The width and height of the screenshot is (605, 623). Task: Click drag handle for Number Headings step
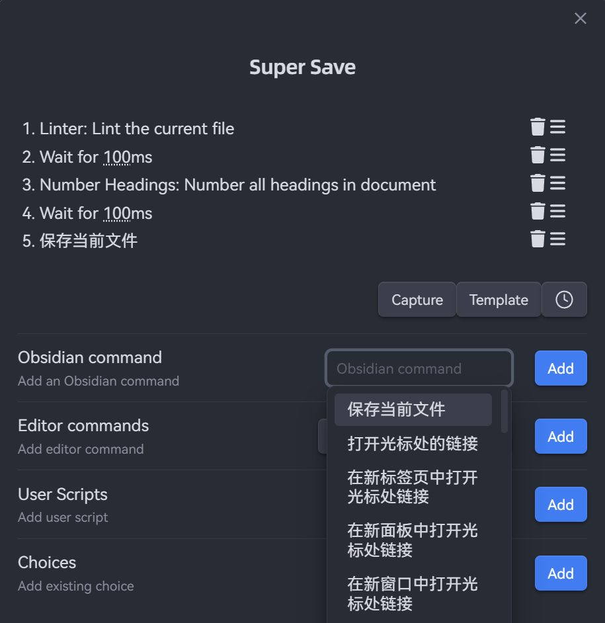tap(558, 183)
